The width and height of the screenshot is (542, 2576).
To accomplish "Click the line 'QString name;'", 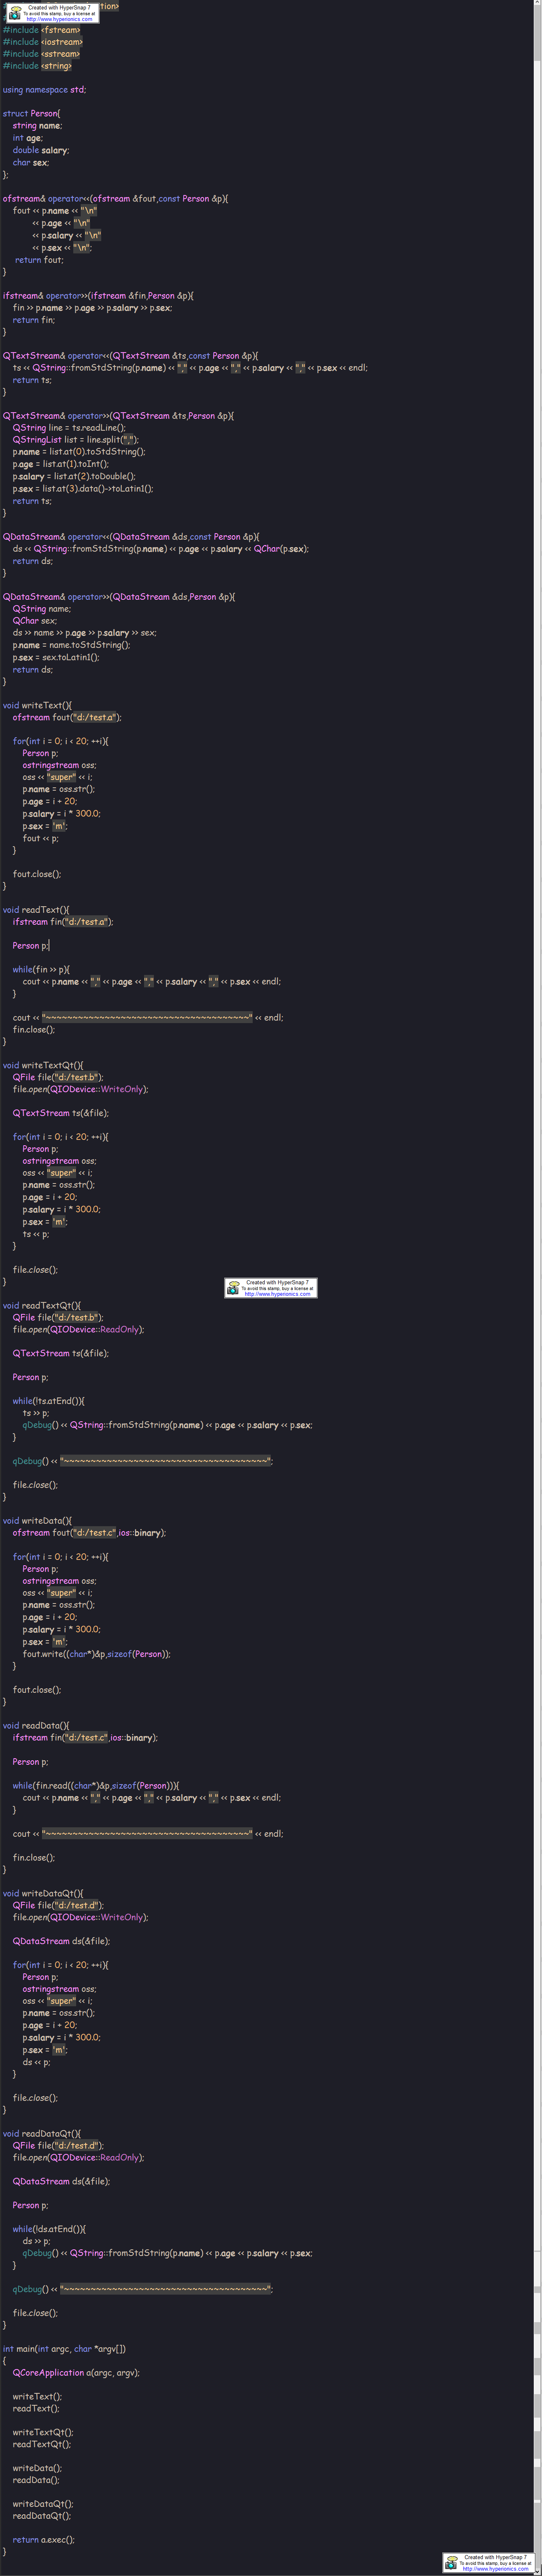I will [x=42, y=609].
